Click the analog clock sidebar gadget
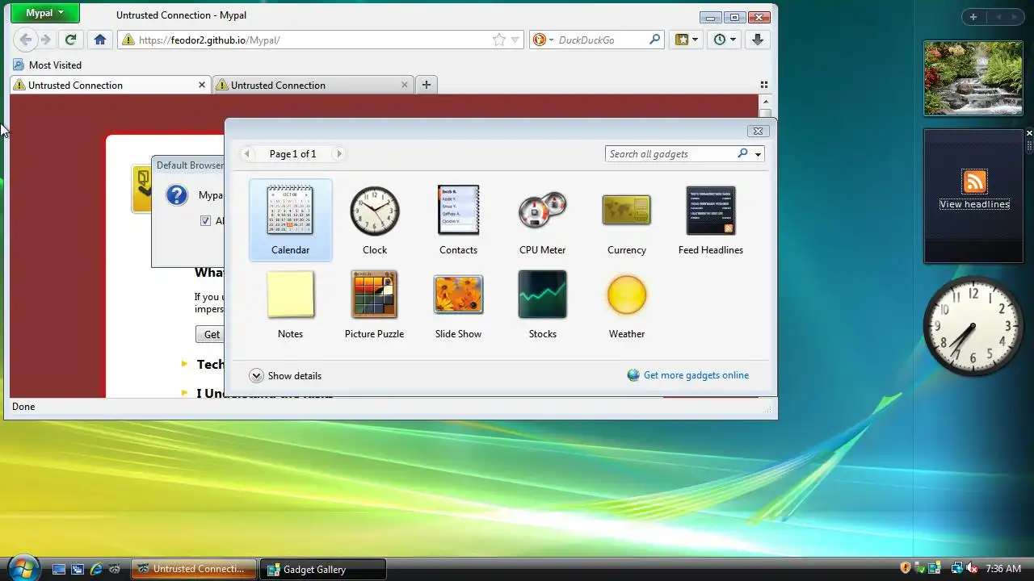This screenshot has height=581, width=1034. [973, 328]
